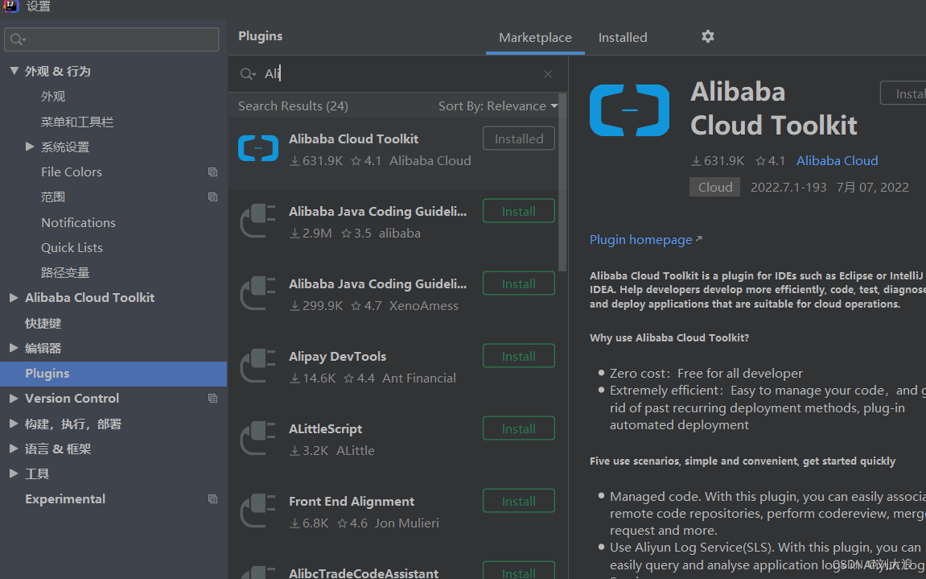Install the ALittleScript plugin
This screenshot has width=926, height=579.
click(x=519, y=428)
